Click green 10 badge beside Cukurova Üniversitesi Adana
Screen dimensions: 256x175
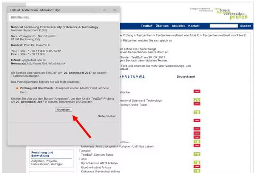tap(197, 171)
